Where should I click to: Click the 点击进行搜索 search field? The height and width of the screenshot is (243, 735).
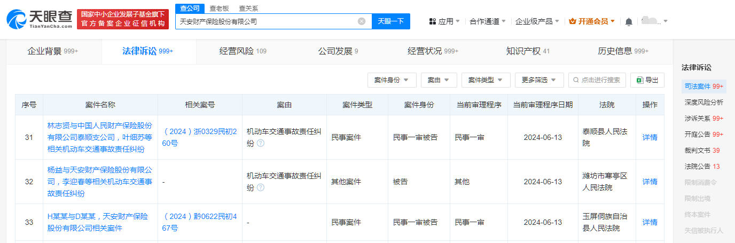(597, 80)
